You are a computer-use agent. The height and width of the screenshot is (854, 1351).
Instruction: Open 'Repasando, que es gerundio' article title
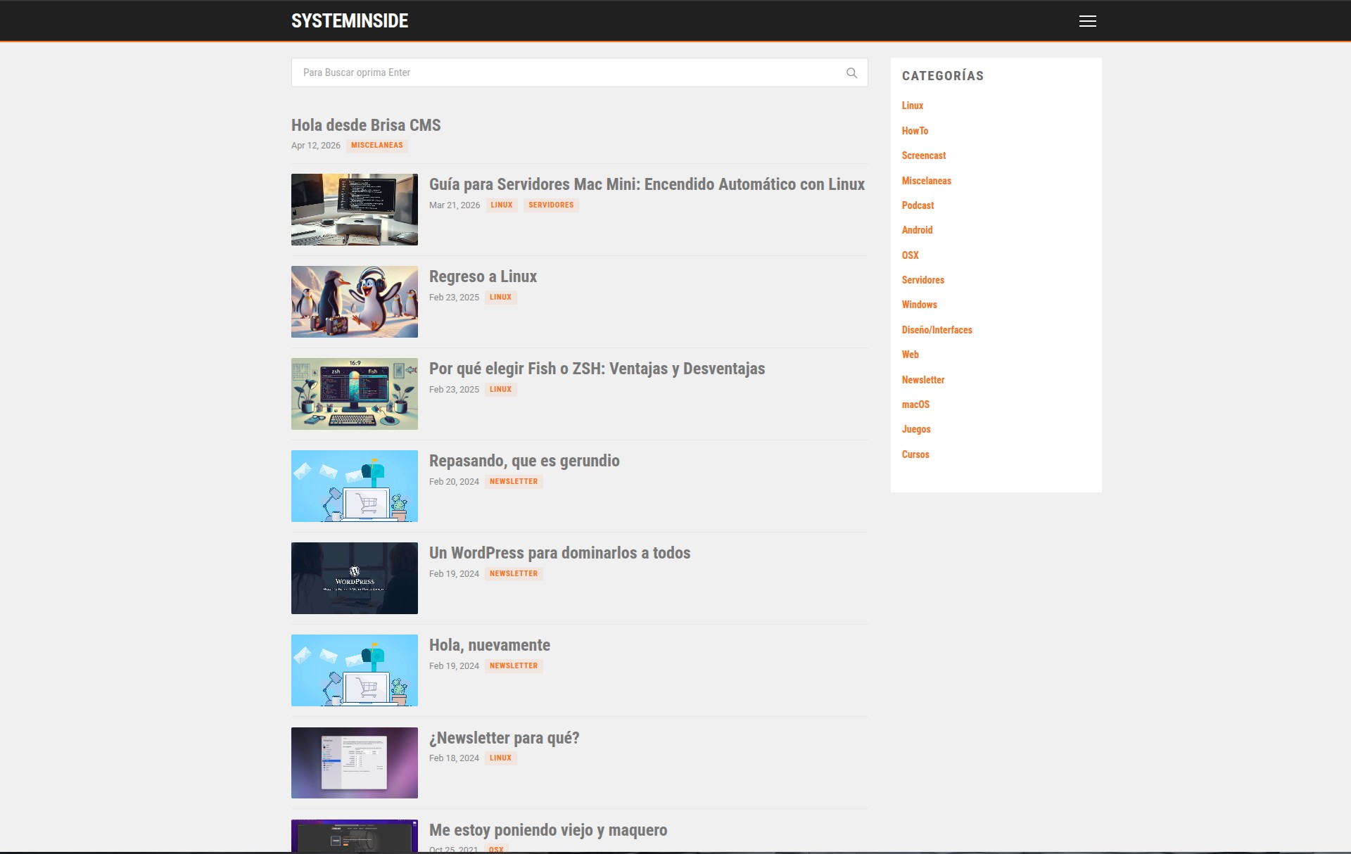pyautogui.click(x=524, y=461)
